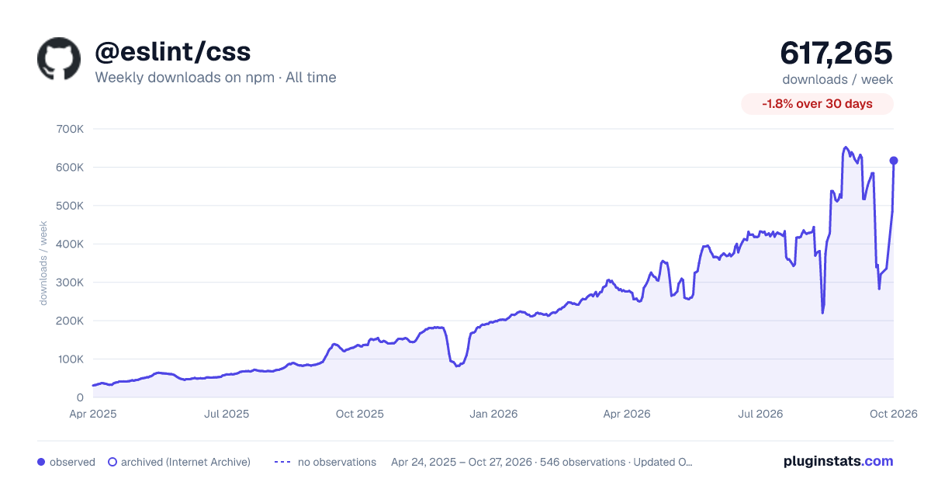Screen dimensions: 931x489
Task: Click the @eslint/css package title
Action: (x=172, y=51)
